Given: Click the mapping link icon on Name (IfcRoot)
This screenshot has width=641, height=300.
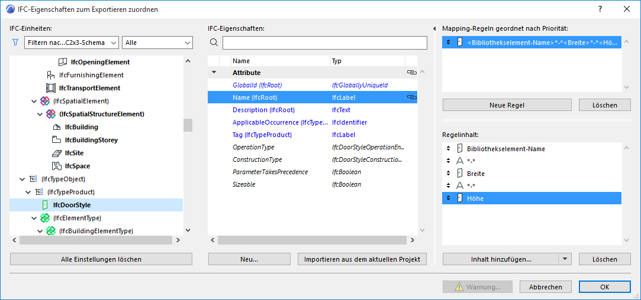Looking at the screenshot, I should click(411, 97).
